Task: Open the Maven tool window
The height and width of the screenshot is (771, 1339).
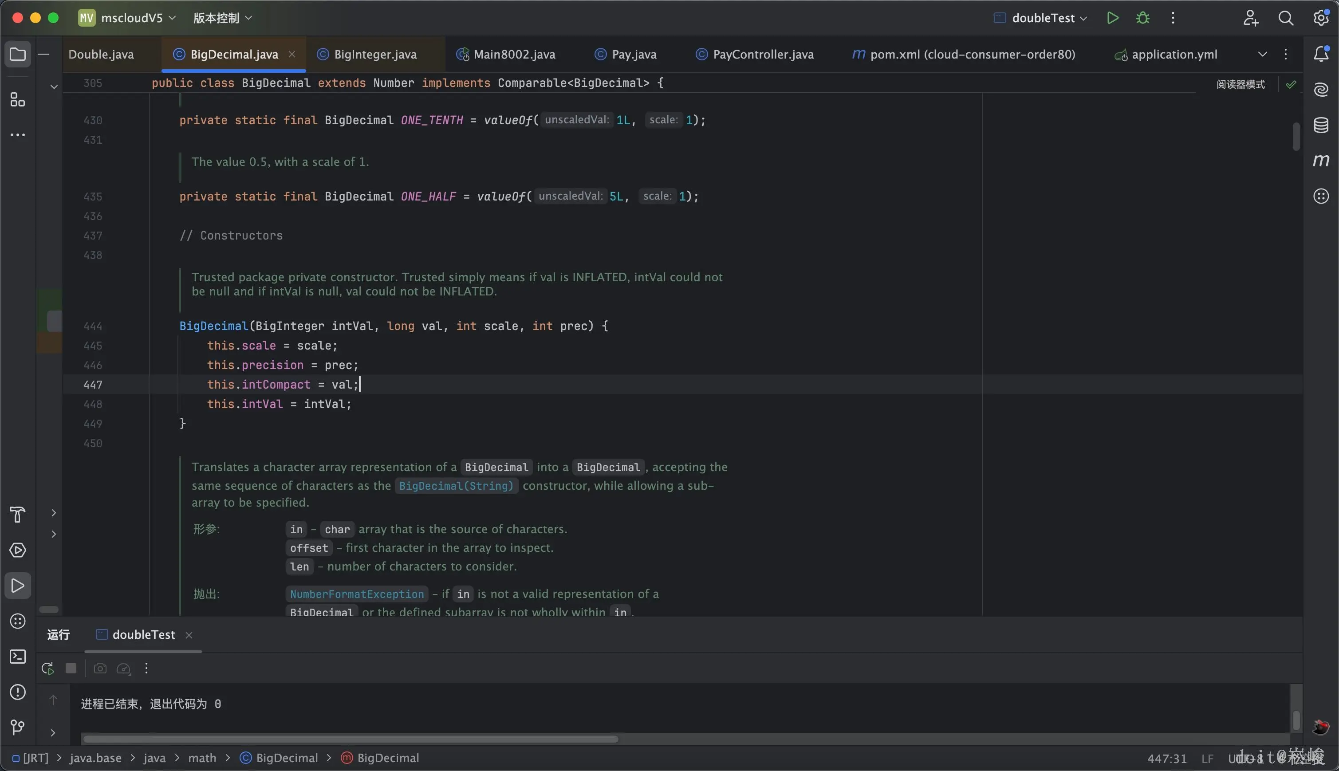Action: pos(1321,161)
